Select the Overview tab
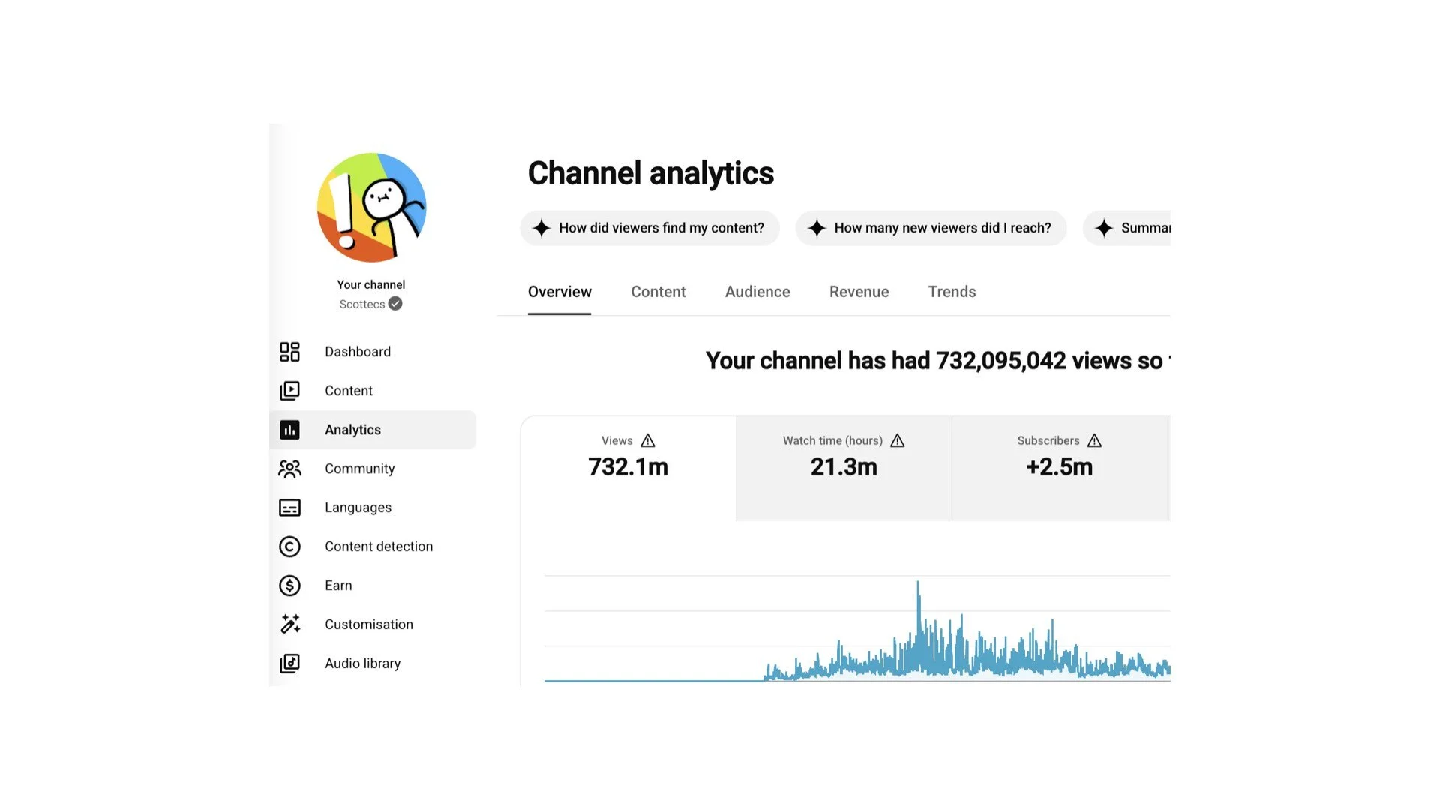The height and width of the screenshot is (810, 1440). [559, 292]
